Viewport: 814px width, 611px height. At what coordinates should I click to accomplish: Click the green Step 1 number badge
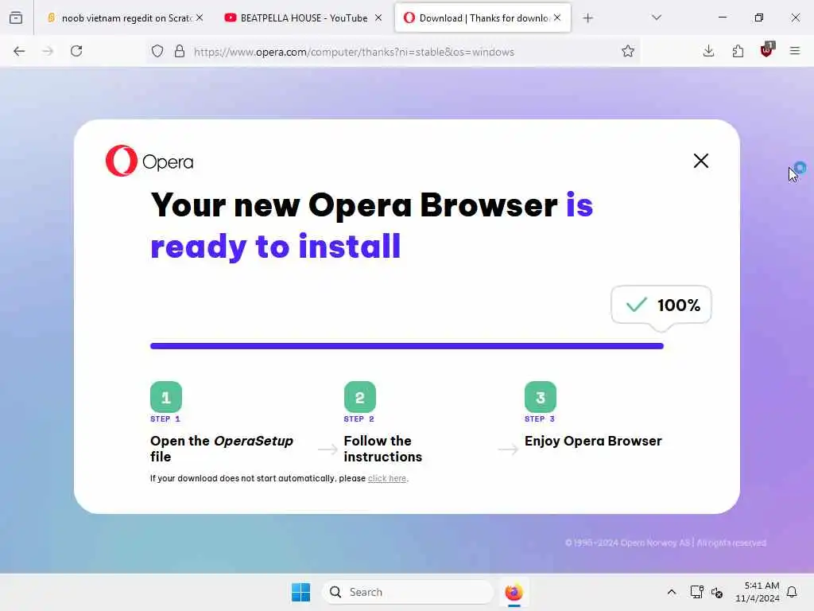click(166, 397)
